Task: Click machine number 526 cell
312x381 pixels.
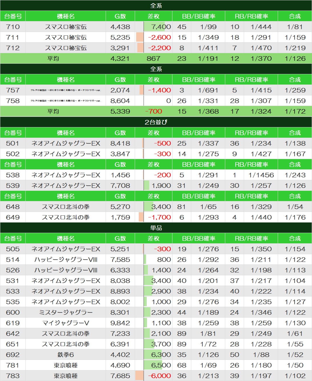Action: click(13, 270)
